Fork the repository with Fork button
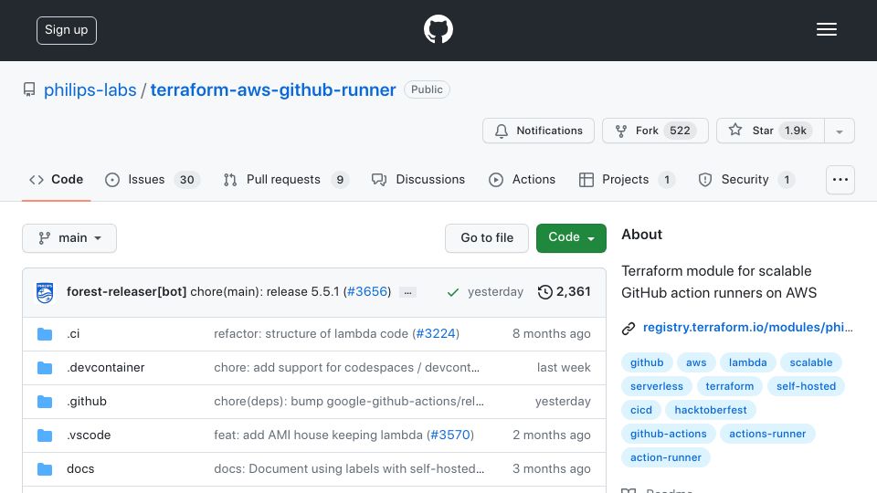This screenshot has width=877, height=493. [x=655, y=131]
